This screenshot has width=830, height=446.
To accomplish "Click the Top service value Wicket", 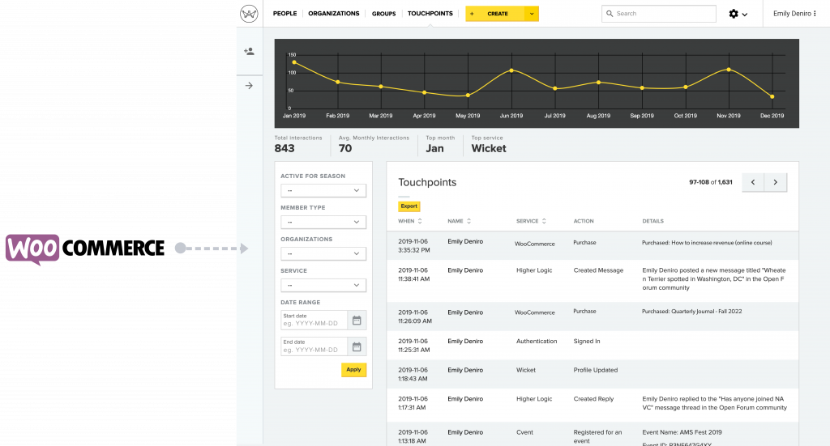I will click(x=489, y=148).
